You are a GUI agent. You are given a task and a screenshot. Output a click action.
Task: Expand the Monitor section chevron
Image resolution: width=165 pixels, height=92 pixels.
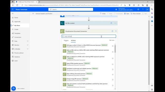point(28,45)
